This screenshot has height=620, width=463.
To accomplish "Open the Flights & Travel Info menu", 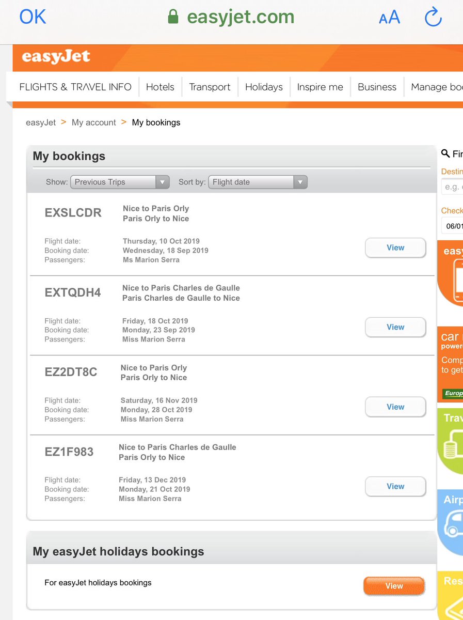I will coord(75,87).
